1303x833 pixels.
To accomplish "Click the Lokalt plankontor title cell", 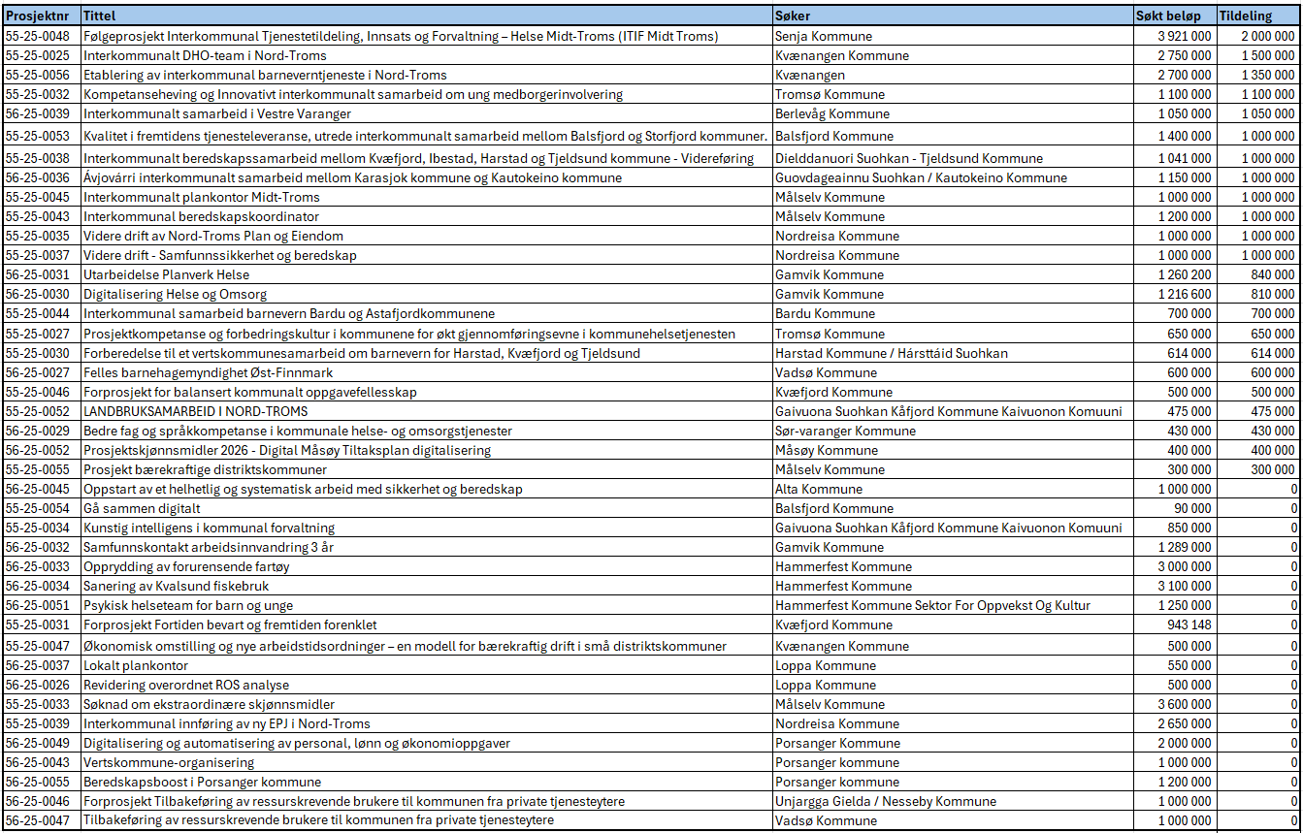I will pos(136,665).
